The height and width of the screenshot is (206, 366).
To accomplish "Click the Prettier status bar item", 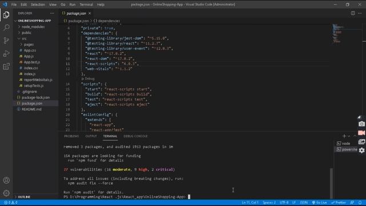I will tap(338, 203).
